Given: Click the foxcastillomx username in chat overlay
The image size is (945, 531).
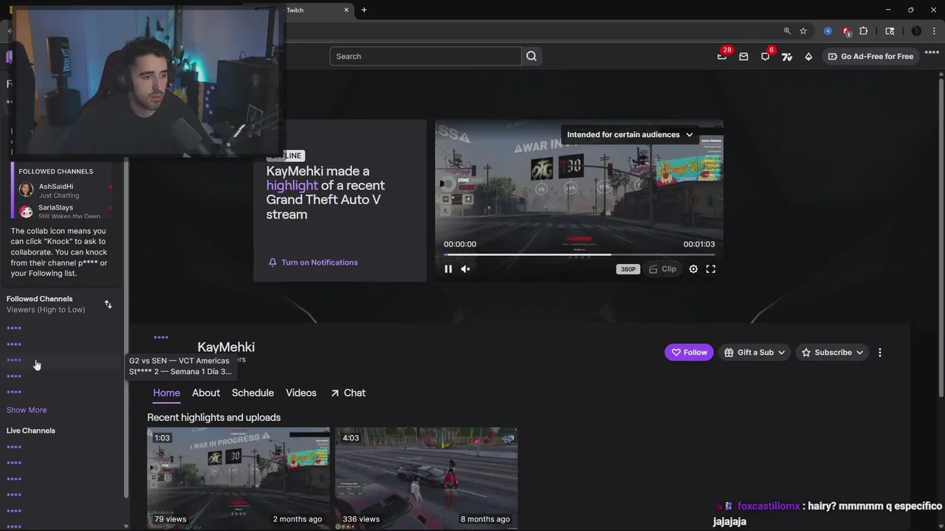Looking at the screenshot, I should click(x=769, y=506).
